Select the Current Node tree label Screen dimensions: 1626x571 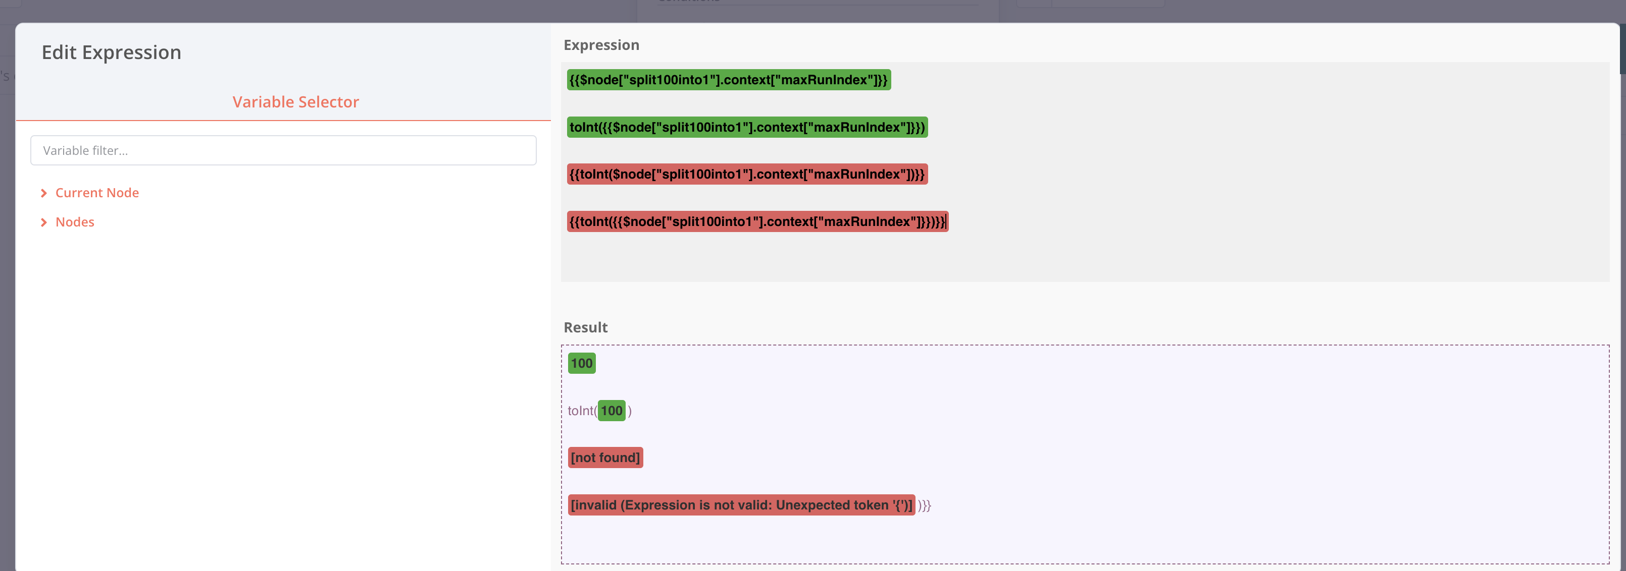click(96, 193)
